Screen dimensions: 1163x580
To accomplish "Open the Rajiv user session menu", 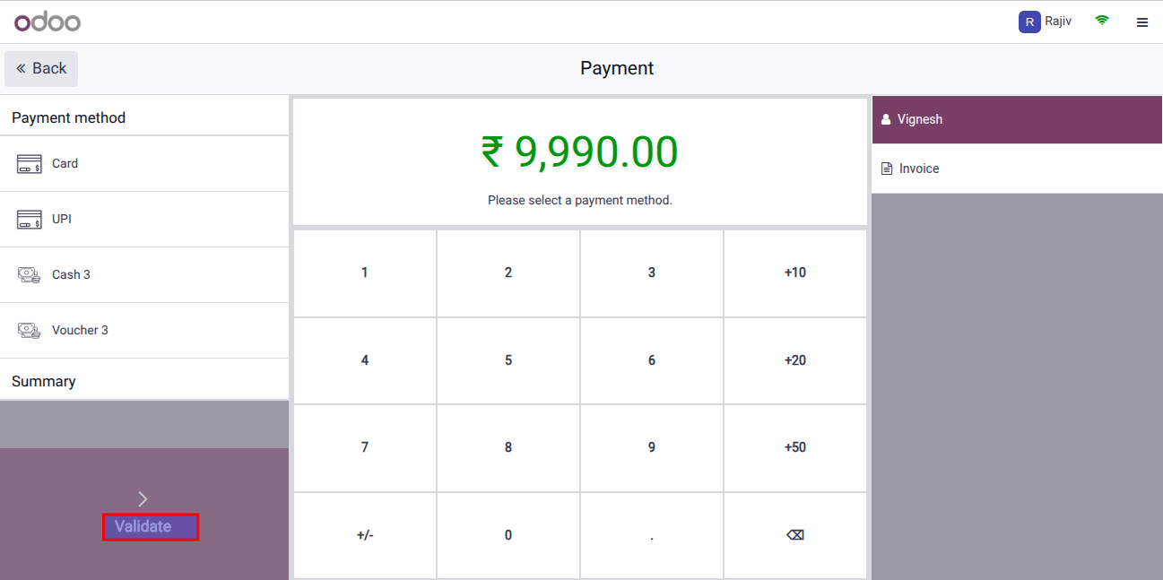I will click(1046, 21).
